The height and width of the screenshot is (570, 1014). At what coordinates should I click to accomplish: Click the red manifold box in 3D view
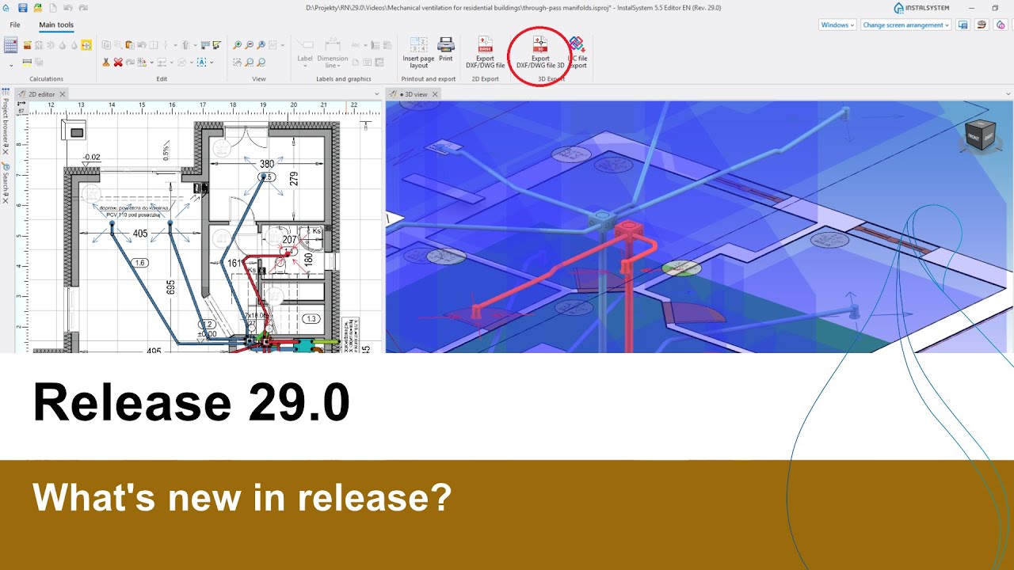(x=631, y=232)
